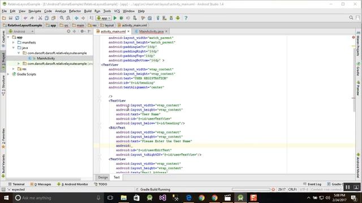Click the Paste icon in toolbar
Viewport: 362px width, 203px height.
[x=54, y=18]
